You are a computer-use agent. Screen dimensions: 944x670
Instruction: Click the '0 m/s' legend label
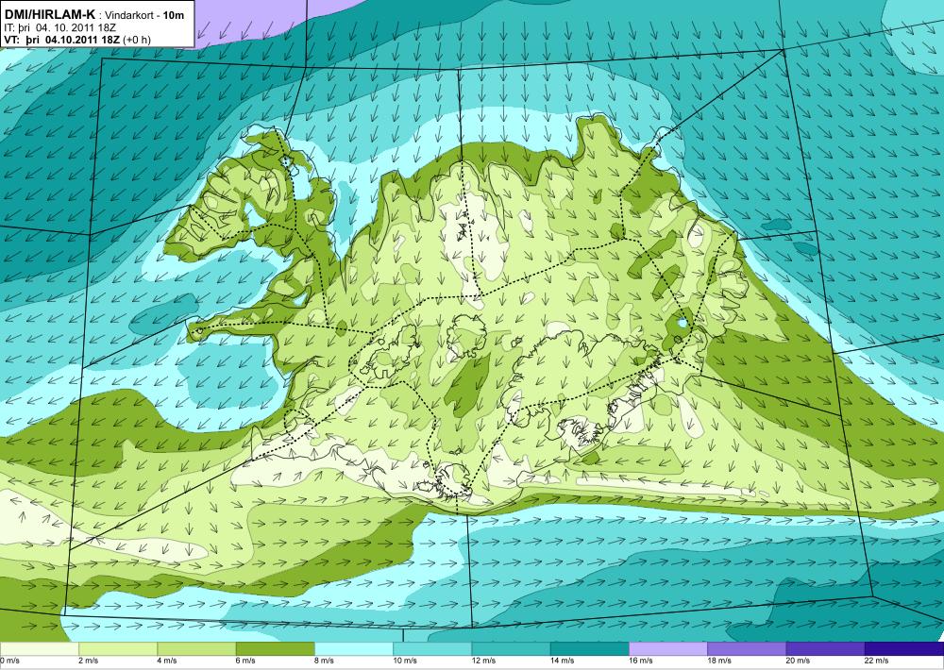pos(9,661)
